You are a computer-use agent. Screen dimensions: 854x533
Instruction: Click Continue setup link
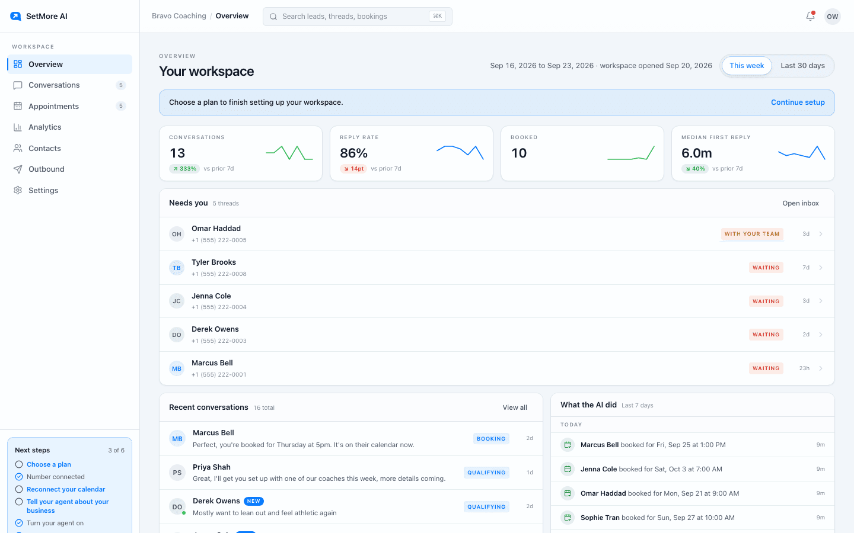798,102
